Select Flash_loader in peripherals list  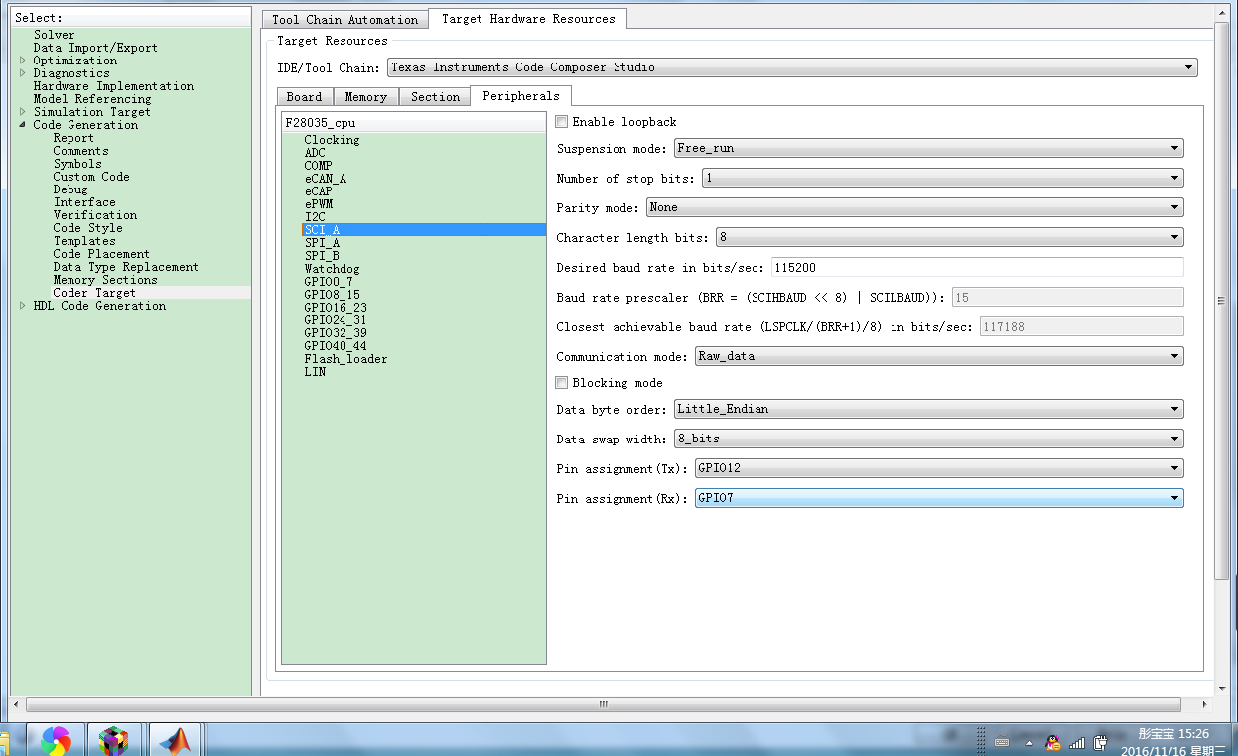click(x=345, y=359)
